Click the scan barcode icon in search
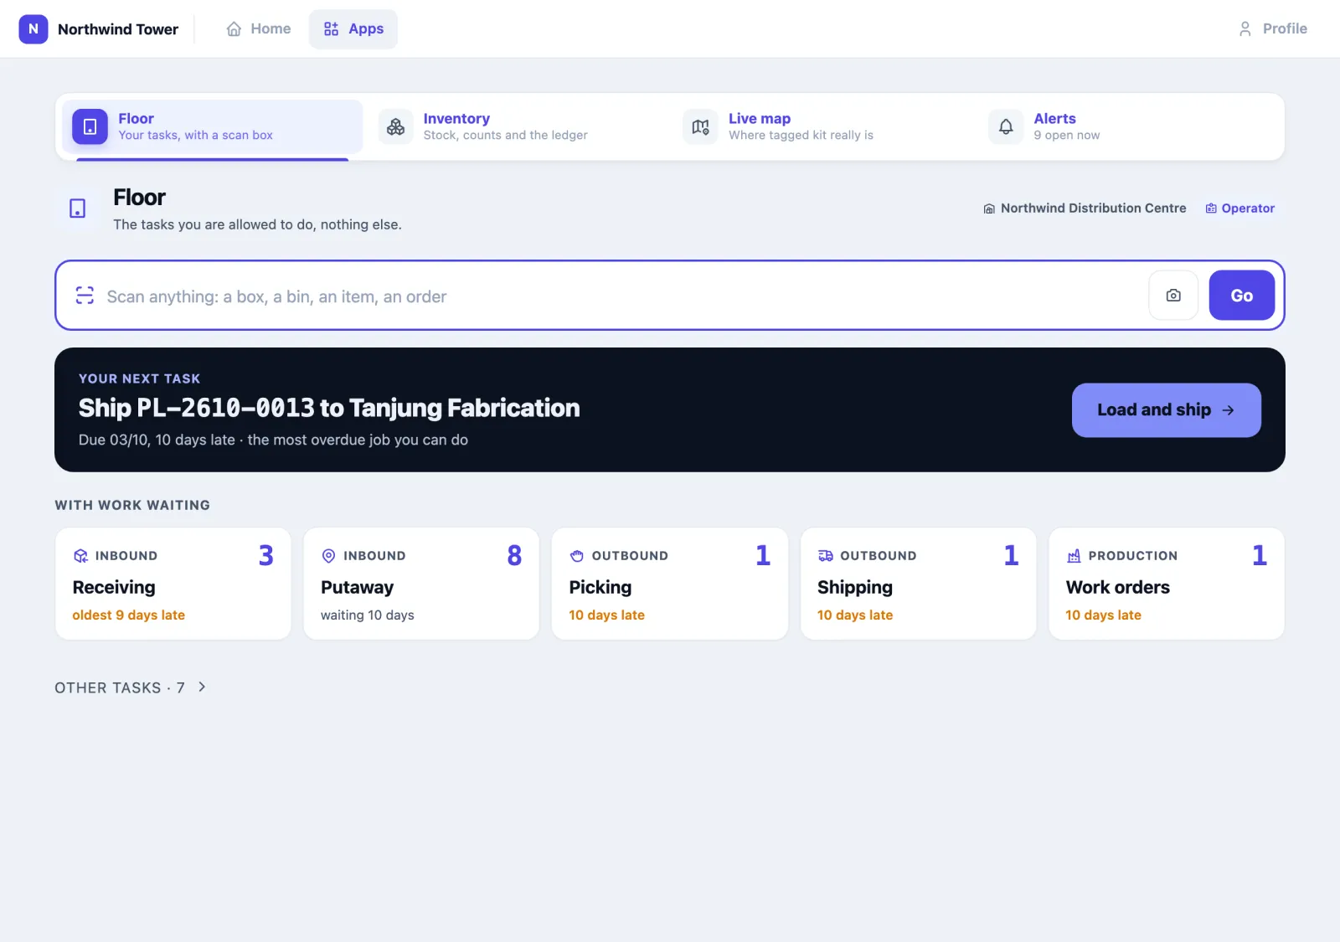The image size is (1340, 942). (85, 296)
